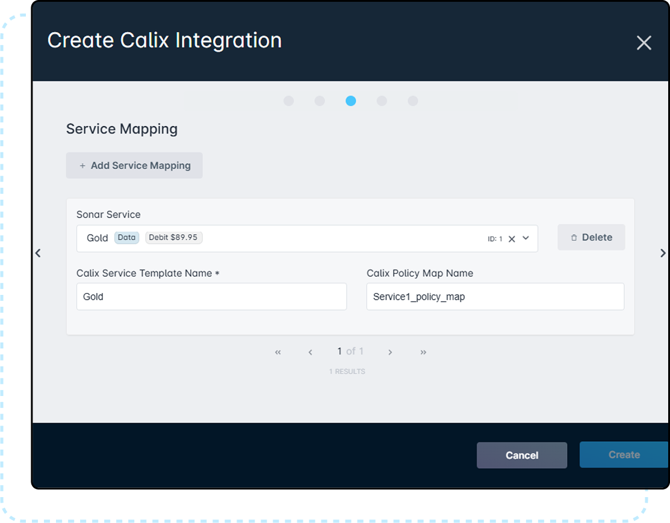The height and width of the screenshot is (523, 670).
Task: Click the Sonar Service label
Action: click(108, 214)
